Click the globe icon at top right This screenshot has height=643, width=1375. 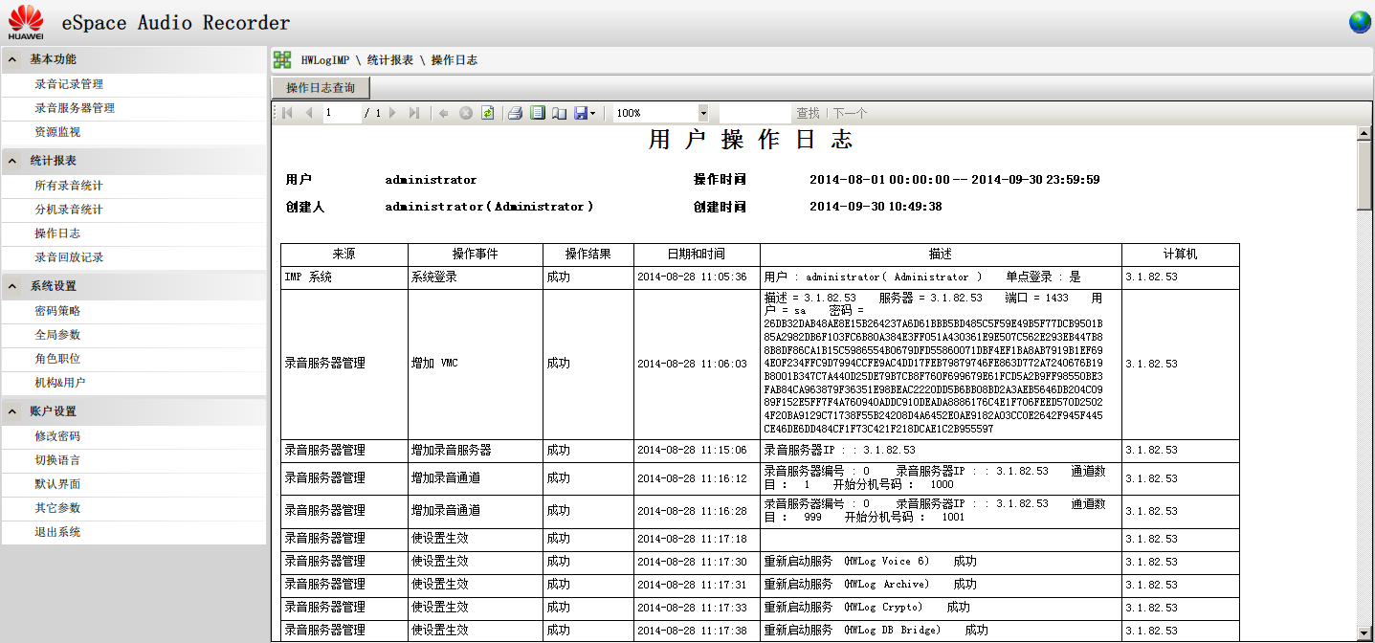[1360, 22]
